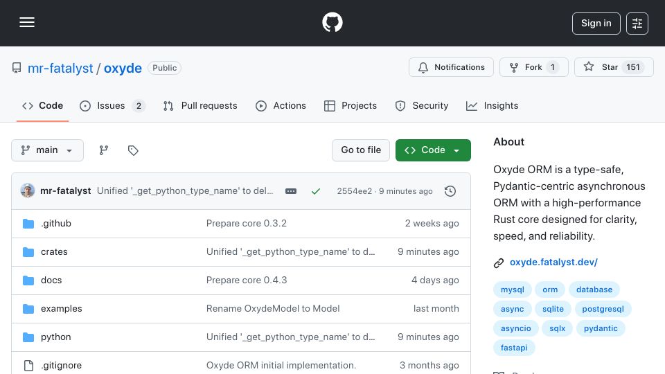Click the bell Notifications button
Image resolution: width=665 pixels, height=374 pixels.
click(451, 67)
